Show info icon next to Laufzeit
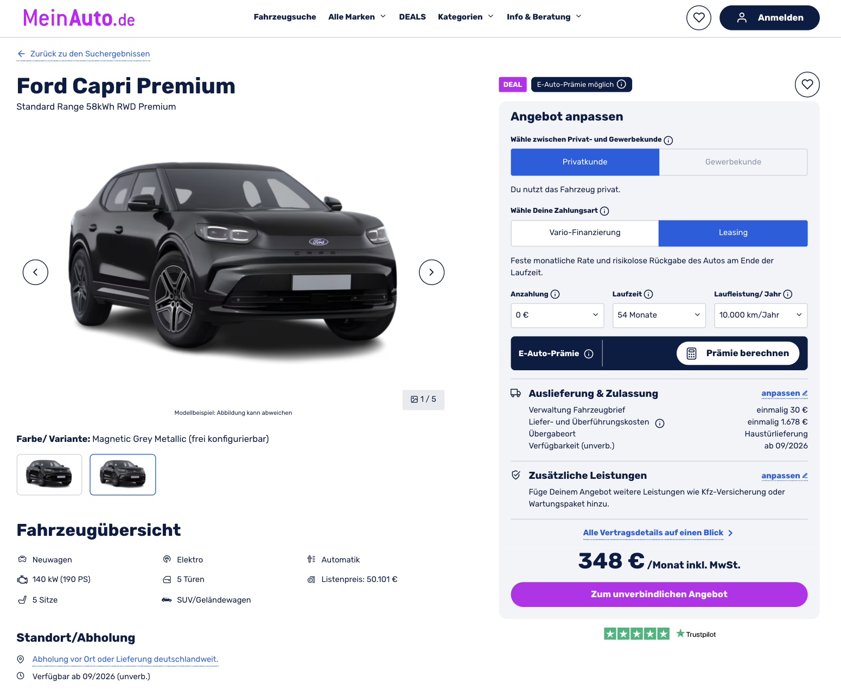The width and height of the screenshot is (841, 696). pos(648,294)
